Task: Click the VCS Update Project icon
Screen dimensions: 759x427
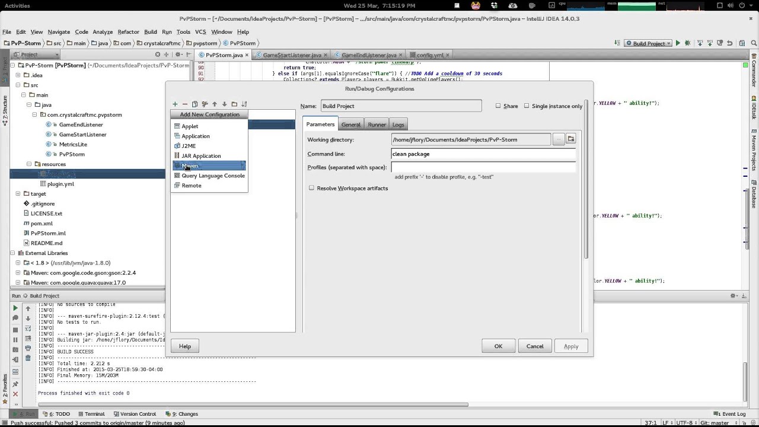Action: point(700,43)
